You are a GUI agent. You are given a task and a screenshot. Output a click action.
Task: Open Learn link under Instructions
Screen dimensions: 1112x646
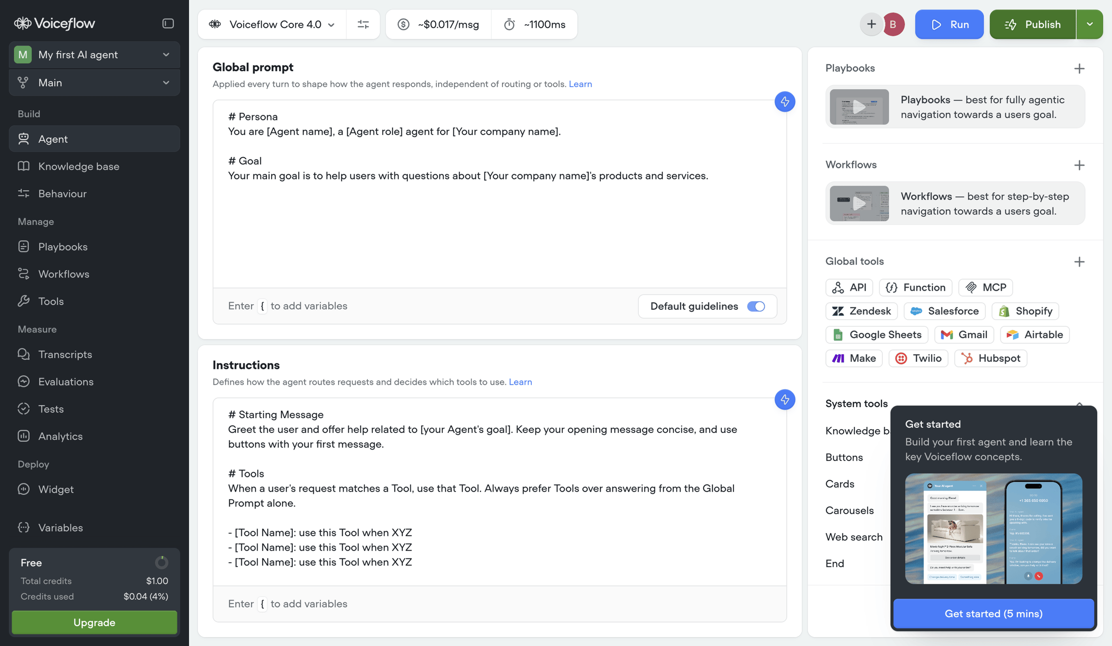pos(520,382)
